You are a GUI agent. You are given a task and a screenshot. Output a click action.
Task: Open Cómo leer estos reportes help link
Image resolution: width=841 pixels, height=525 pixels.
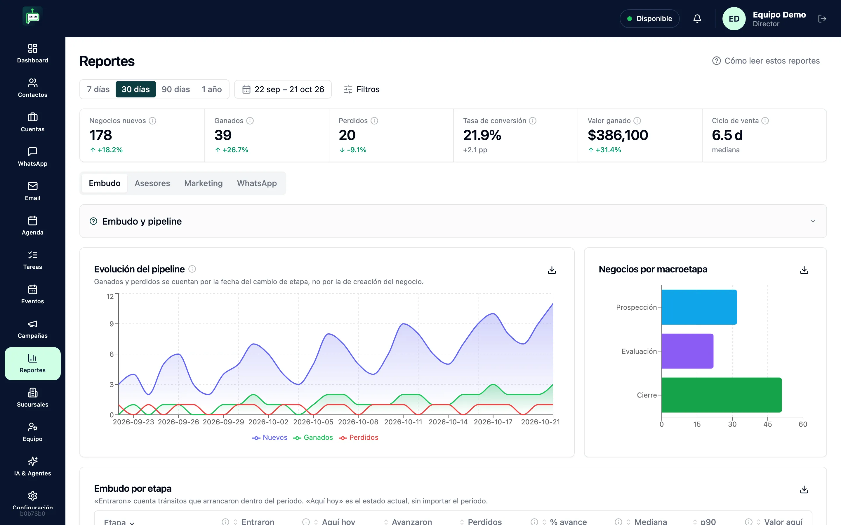[766, 61]
